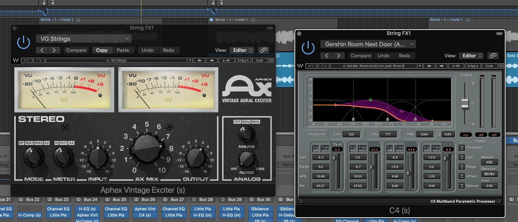The image size is (518, 222).
Task: Click the MODE knob on Aphex Exciter
Action: (34, 158)
